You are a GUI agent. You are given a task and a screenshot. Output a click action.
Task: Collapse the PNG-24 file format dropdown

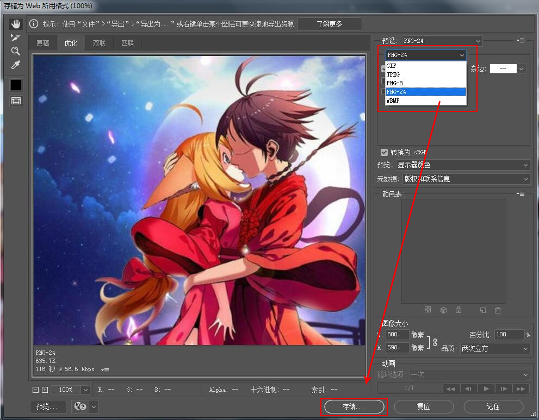pos(426,55)
